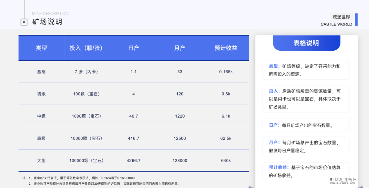Click the blue vertical bar next to CASTLE WORLD
This screenshot has width=369, height=188.
coord(356,20)
